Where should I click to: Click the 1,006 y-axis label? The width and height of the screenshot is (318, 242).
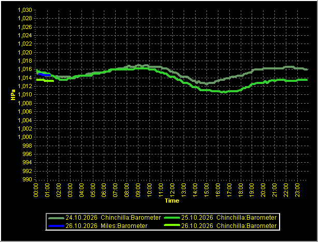(25, 111)
